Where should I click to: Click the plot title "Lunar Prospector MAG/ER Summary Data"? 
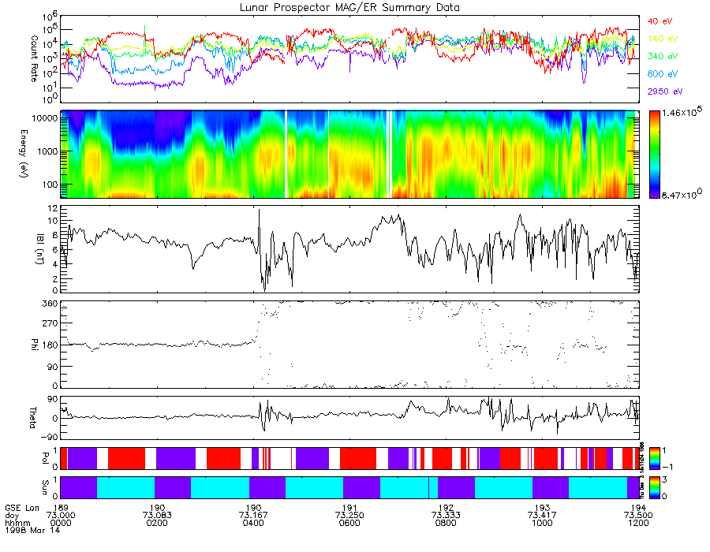349,7
